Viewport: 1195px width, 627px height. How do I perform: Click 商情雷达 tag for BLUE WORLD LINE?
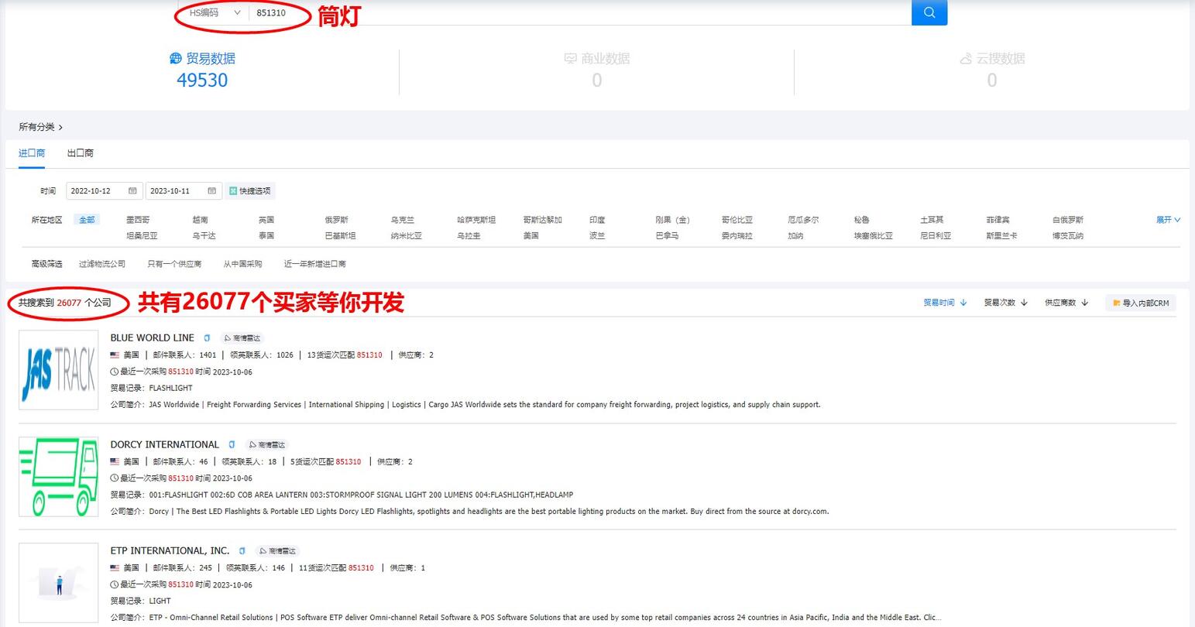[x=242, y=338]
